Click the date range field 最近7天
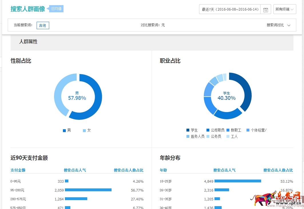Screen dimensions: 304x209 [x=230, y=9]
